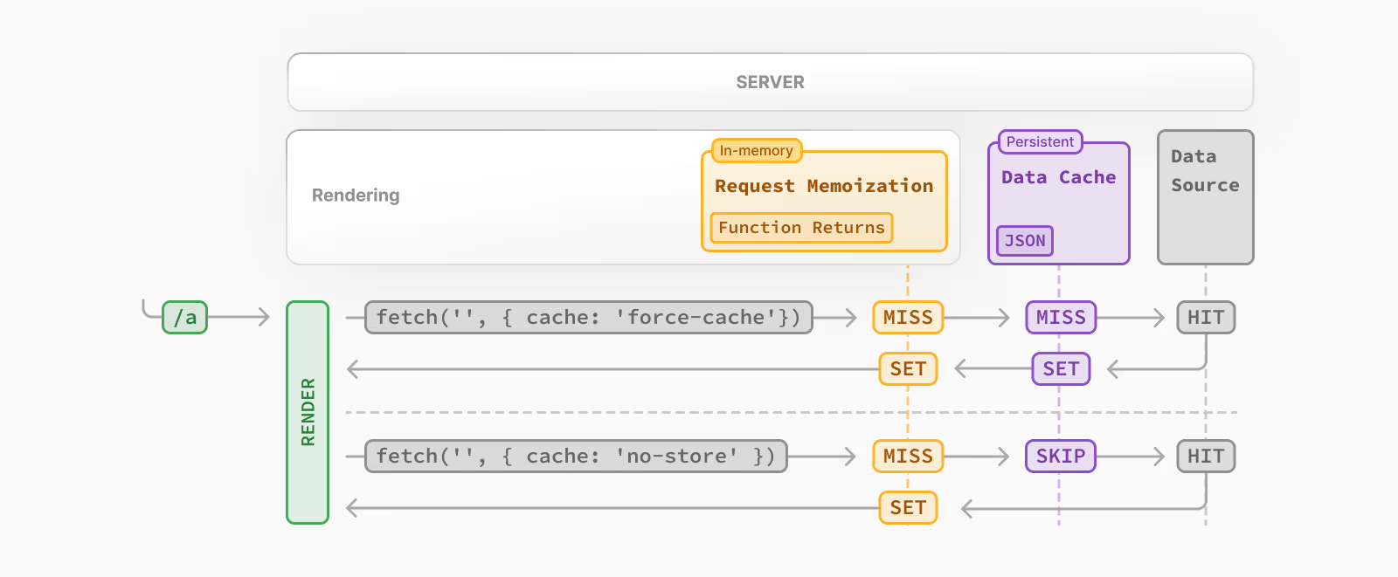Select the vertical green RENDER bar
1398x577 pixels.
click(308, 412)
